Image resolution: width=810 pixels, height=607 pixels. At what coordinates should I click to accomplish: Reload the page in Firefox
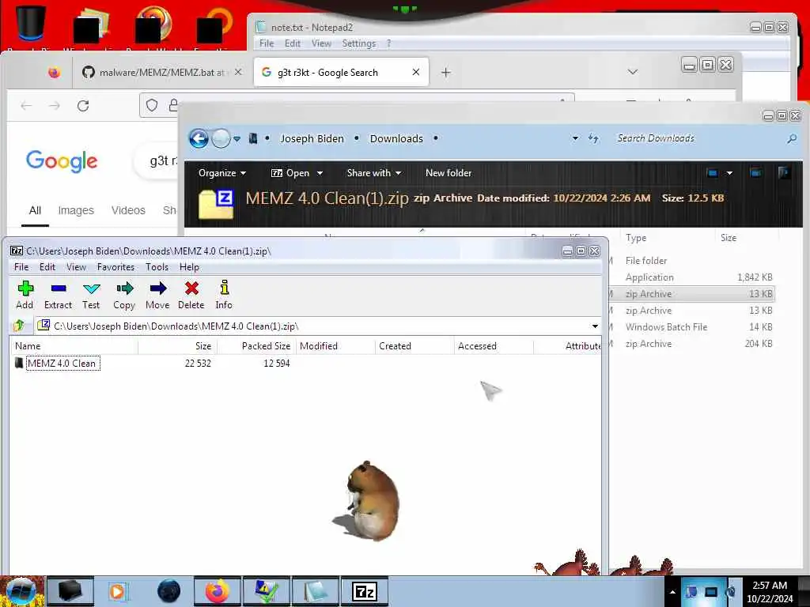pos(83,106)
